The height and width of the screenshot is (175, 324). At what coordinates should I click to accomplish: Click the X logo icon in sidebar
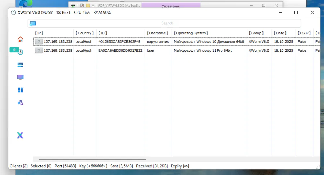click(20, 135)
